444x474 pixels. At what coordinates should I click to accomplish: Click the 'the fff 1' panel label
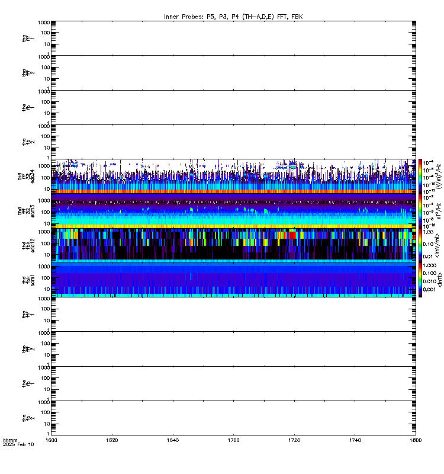pyautogui.click(x=28, y=315)
